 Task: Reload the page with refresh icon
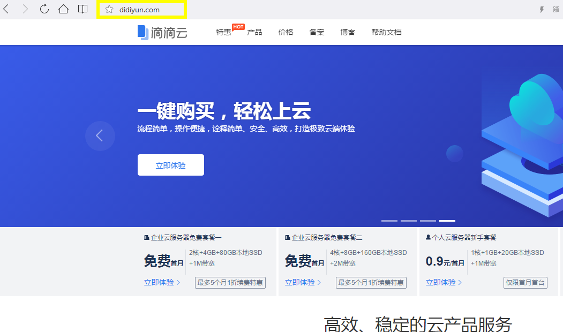(44, 9)
